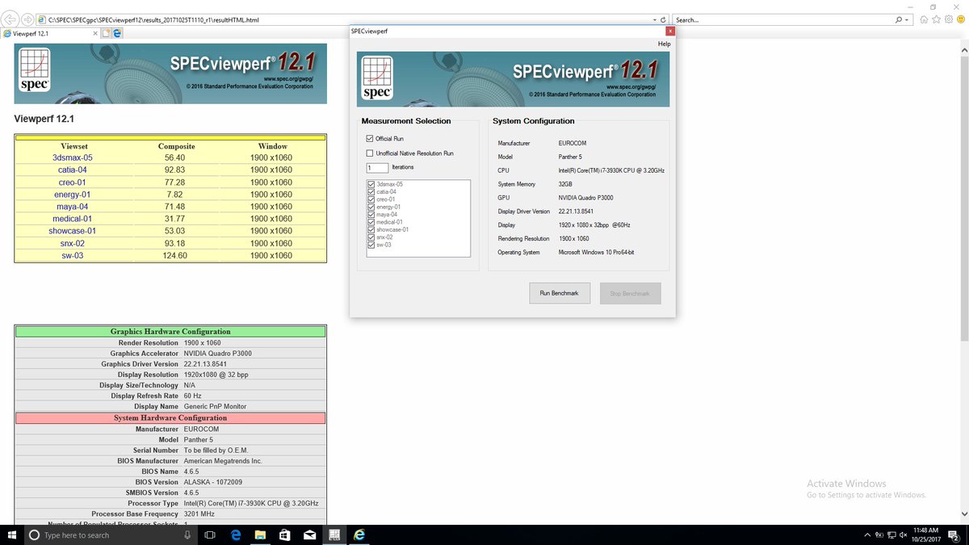Toggle the snx-02 checkbox in the dialog list

[371, 237]
